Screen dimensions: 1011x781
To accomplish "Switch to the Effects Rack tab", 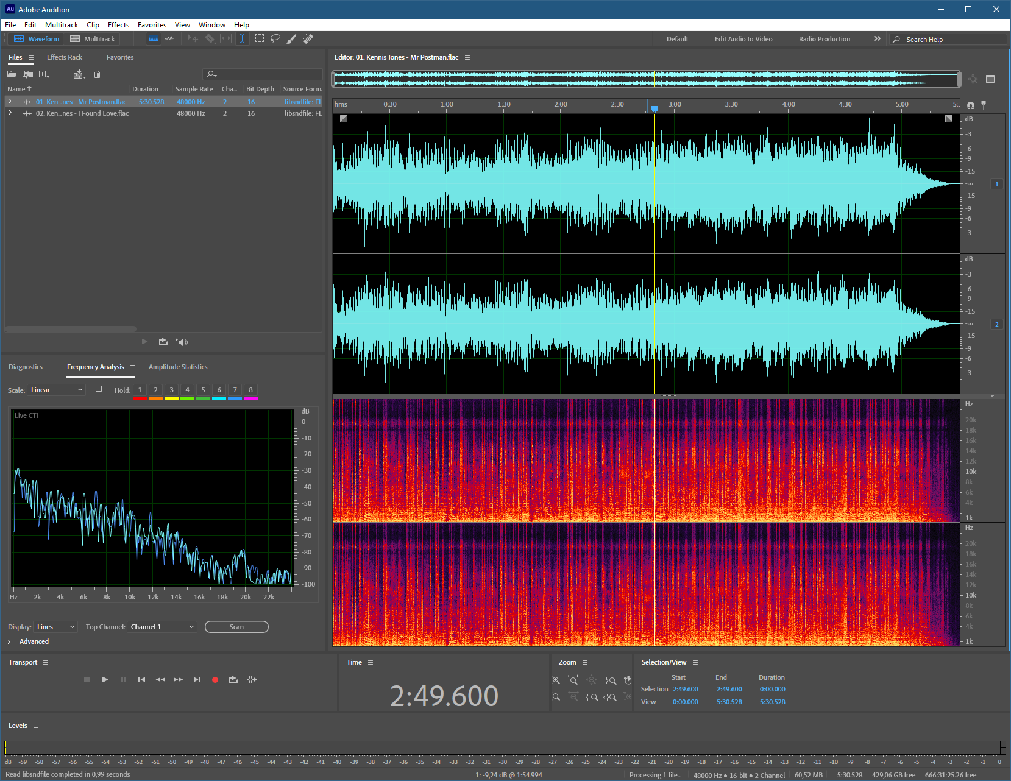I will pos(65,57).
